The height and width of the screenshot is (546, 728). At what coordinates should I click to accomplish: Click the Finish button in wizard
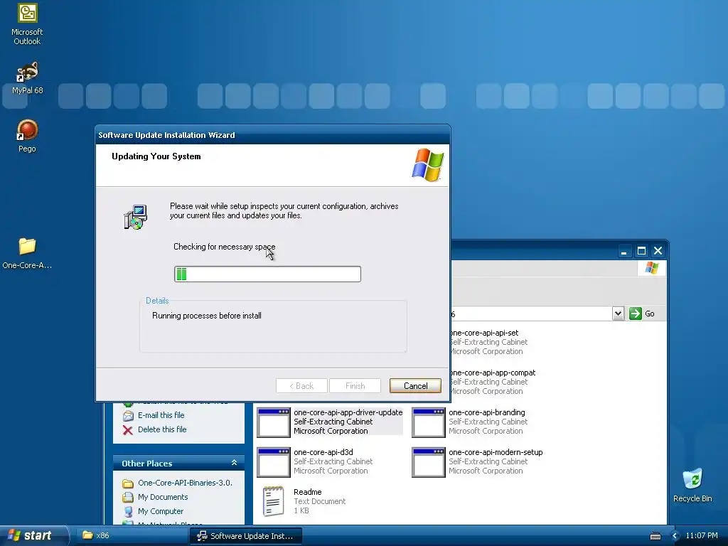click(x=355, y=386)
